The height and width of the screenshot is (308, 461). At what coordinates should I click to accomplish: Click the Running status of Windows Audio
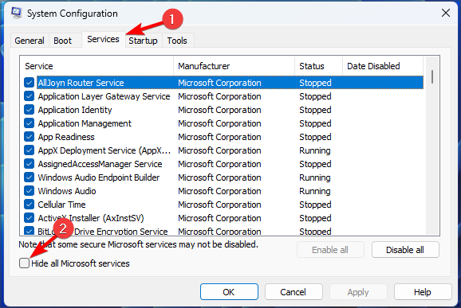click(x=315, y=191)
